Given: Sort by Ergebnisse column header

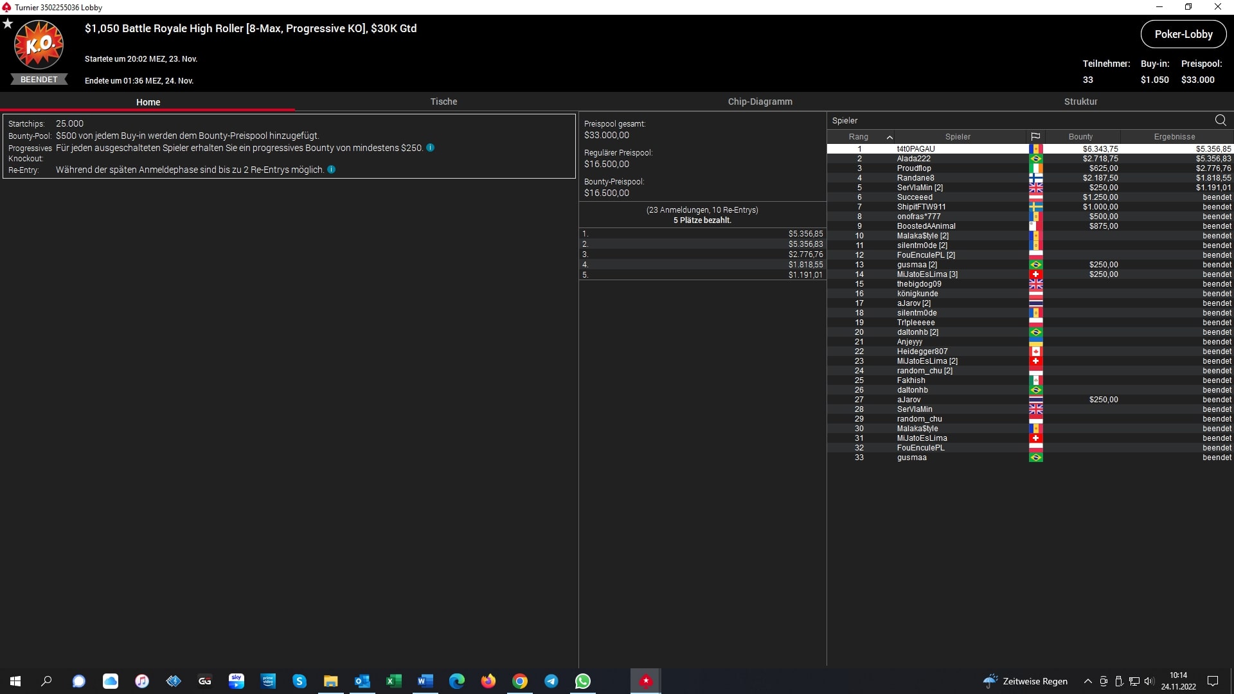Looking at the screenshot, I should pos(1174,137).
